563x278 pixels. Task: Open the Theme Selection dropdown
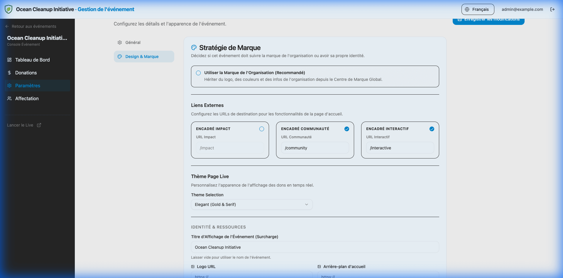251,204
